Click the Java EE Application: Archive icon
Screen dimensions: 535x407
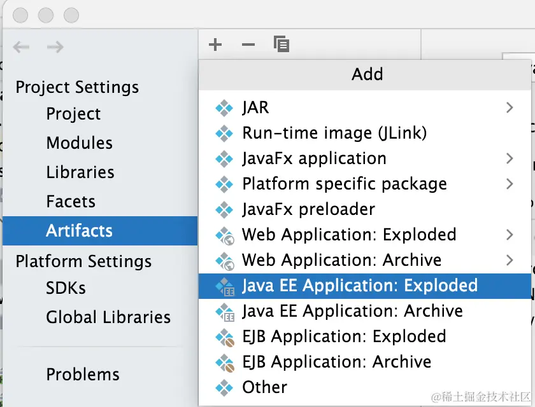tap(225, 312)
